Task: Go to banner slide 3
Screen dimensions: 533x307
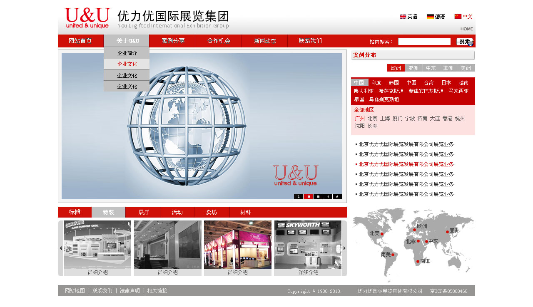Action: tap(318, 196)
